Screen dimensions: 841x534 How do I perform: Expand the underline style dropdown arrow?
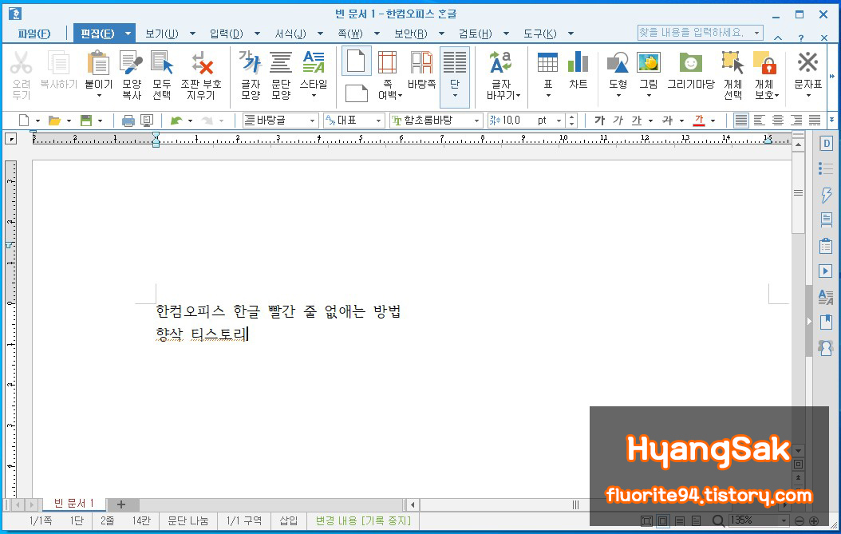tap(650, 121)
